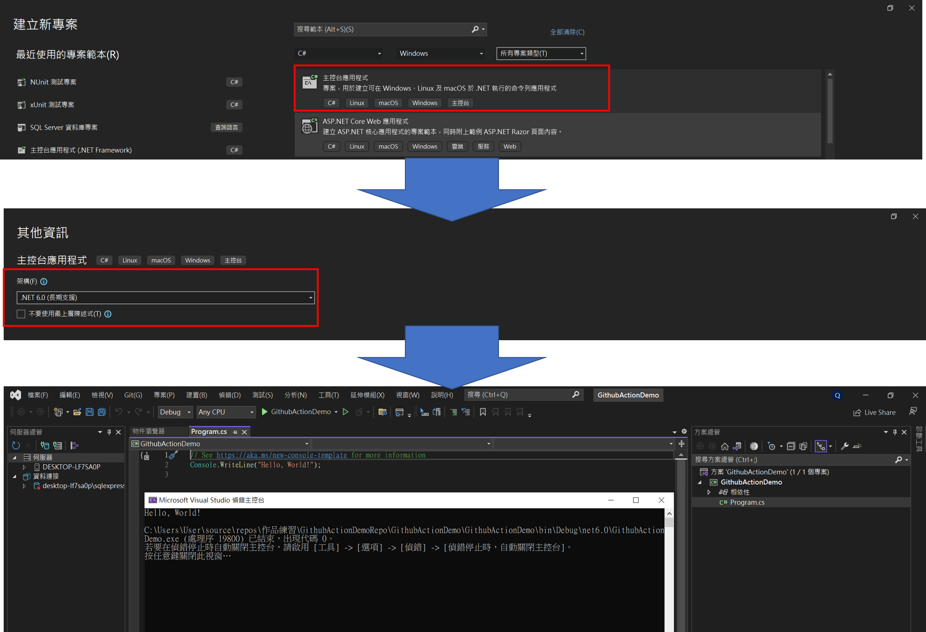
Task: Click the green Start debugging play icon
Action: coord(265,412)
